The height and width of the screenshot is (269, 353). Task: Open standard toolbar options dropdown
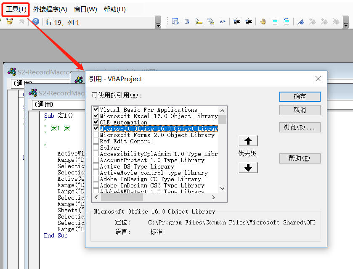click(158, 22)
